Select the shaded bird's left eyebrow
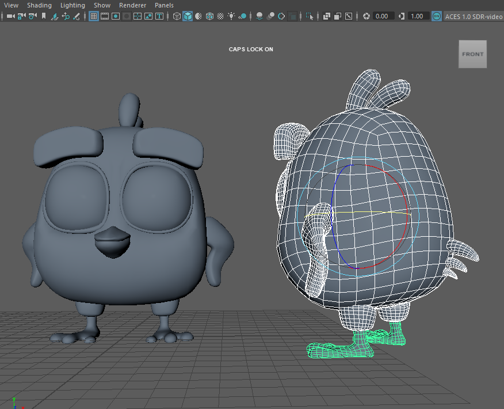The image size is (504, 409). point(68,145)
